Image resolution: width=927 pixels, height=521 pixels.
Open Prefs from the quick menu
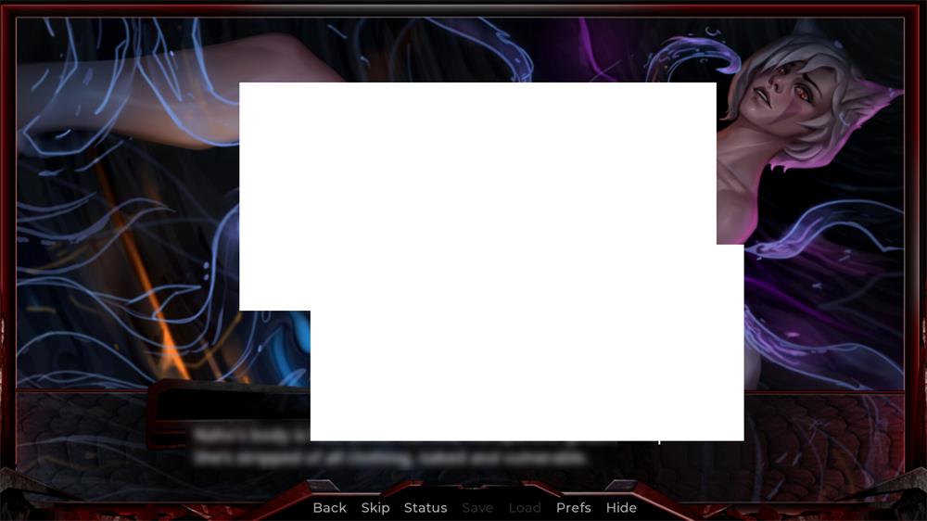coord(573,508)
